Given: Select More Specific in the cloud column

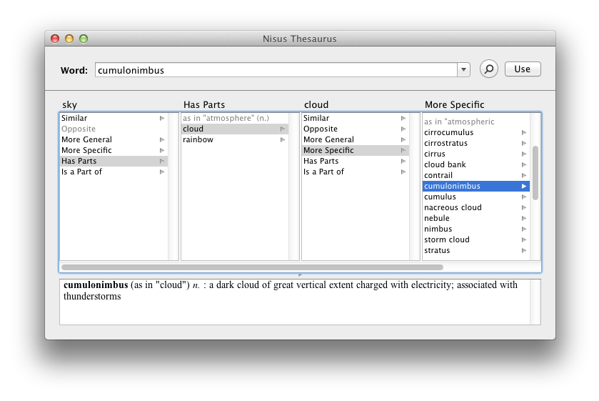Looking at the screenshot, I should pos(355,150).
